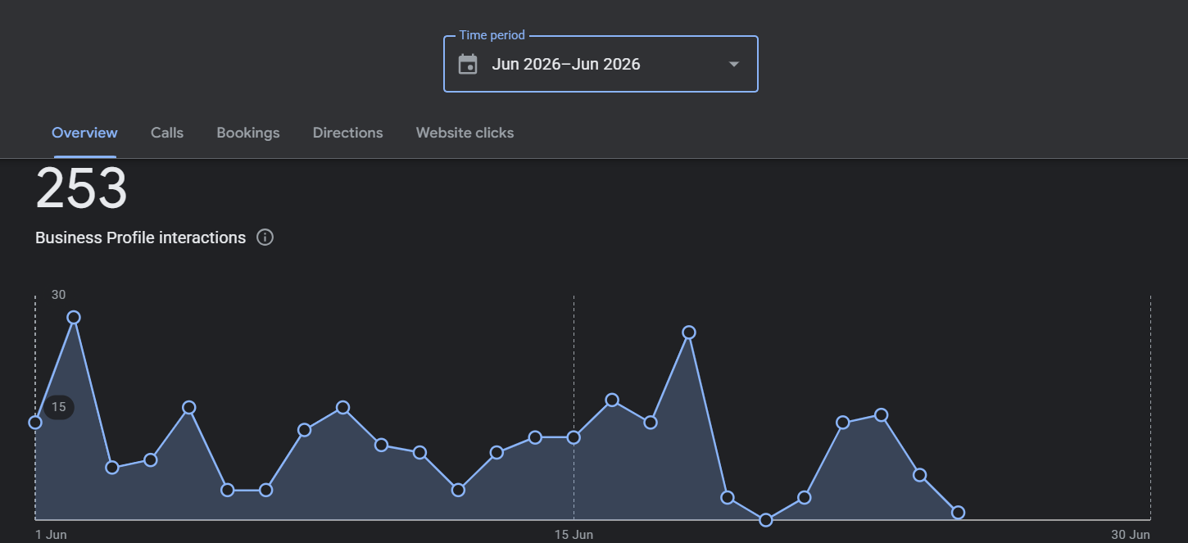Select the highest peak data point on chart
Screen dimensions: 1188x543
coord(74,318)
